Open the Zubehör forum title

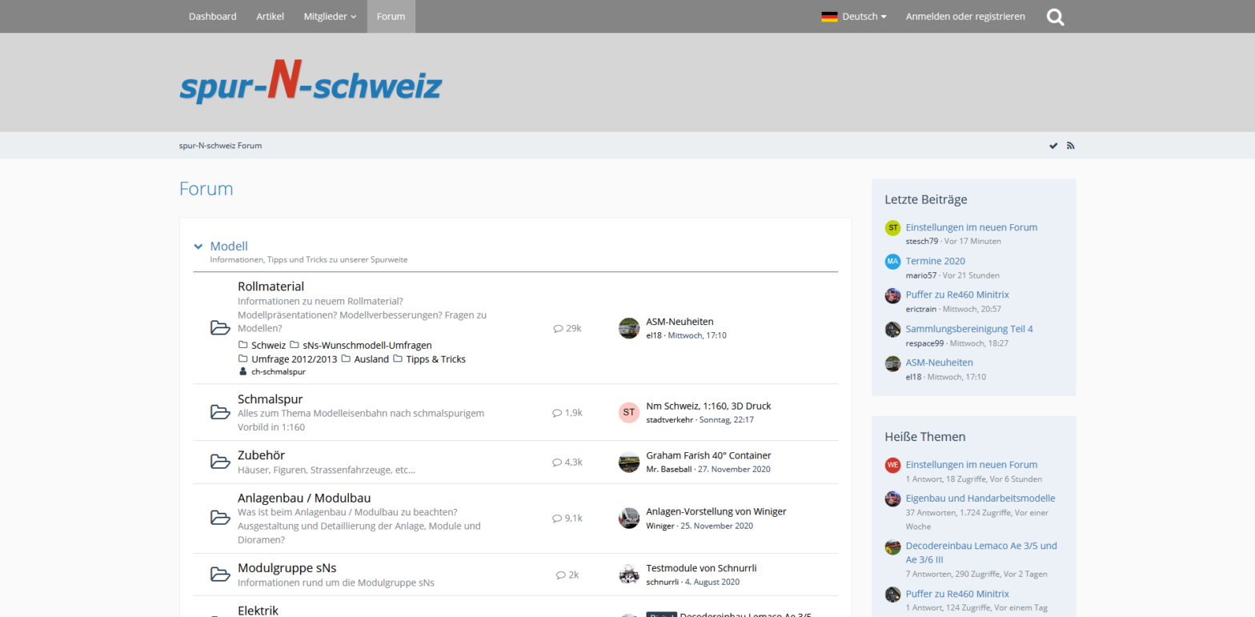[x=261, y=455]
